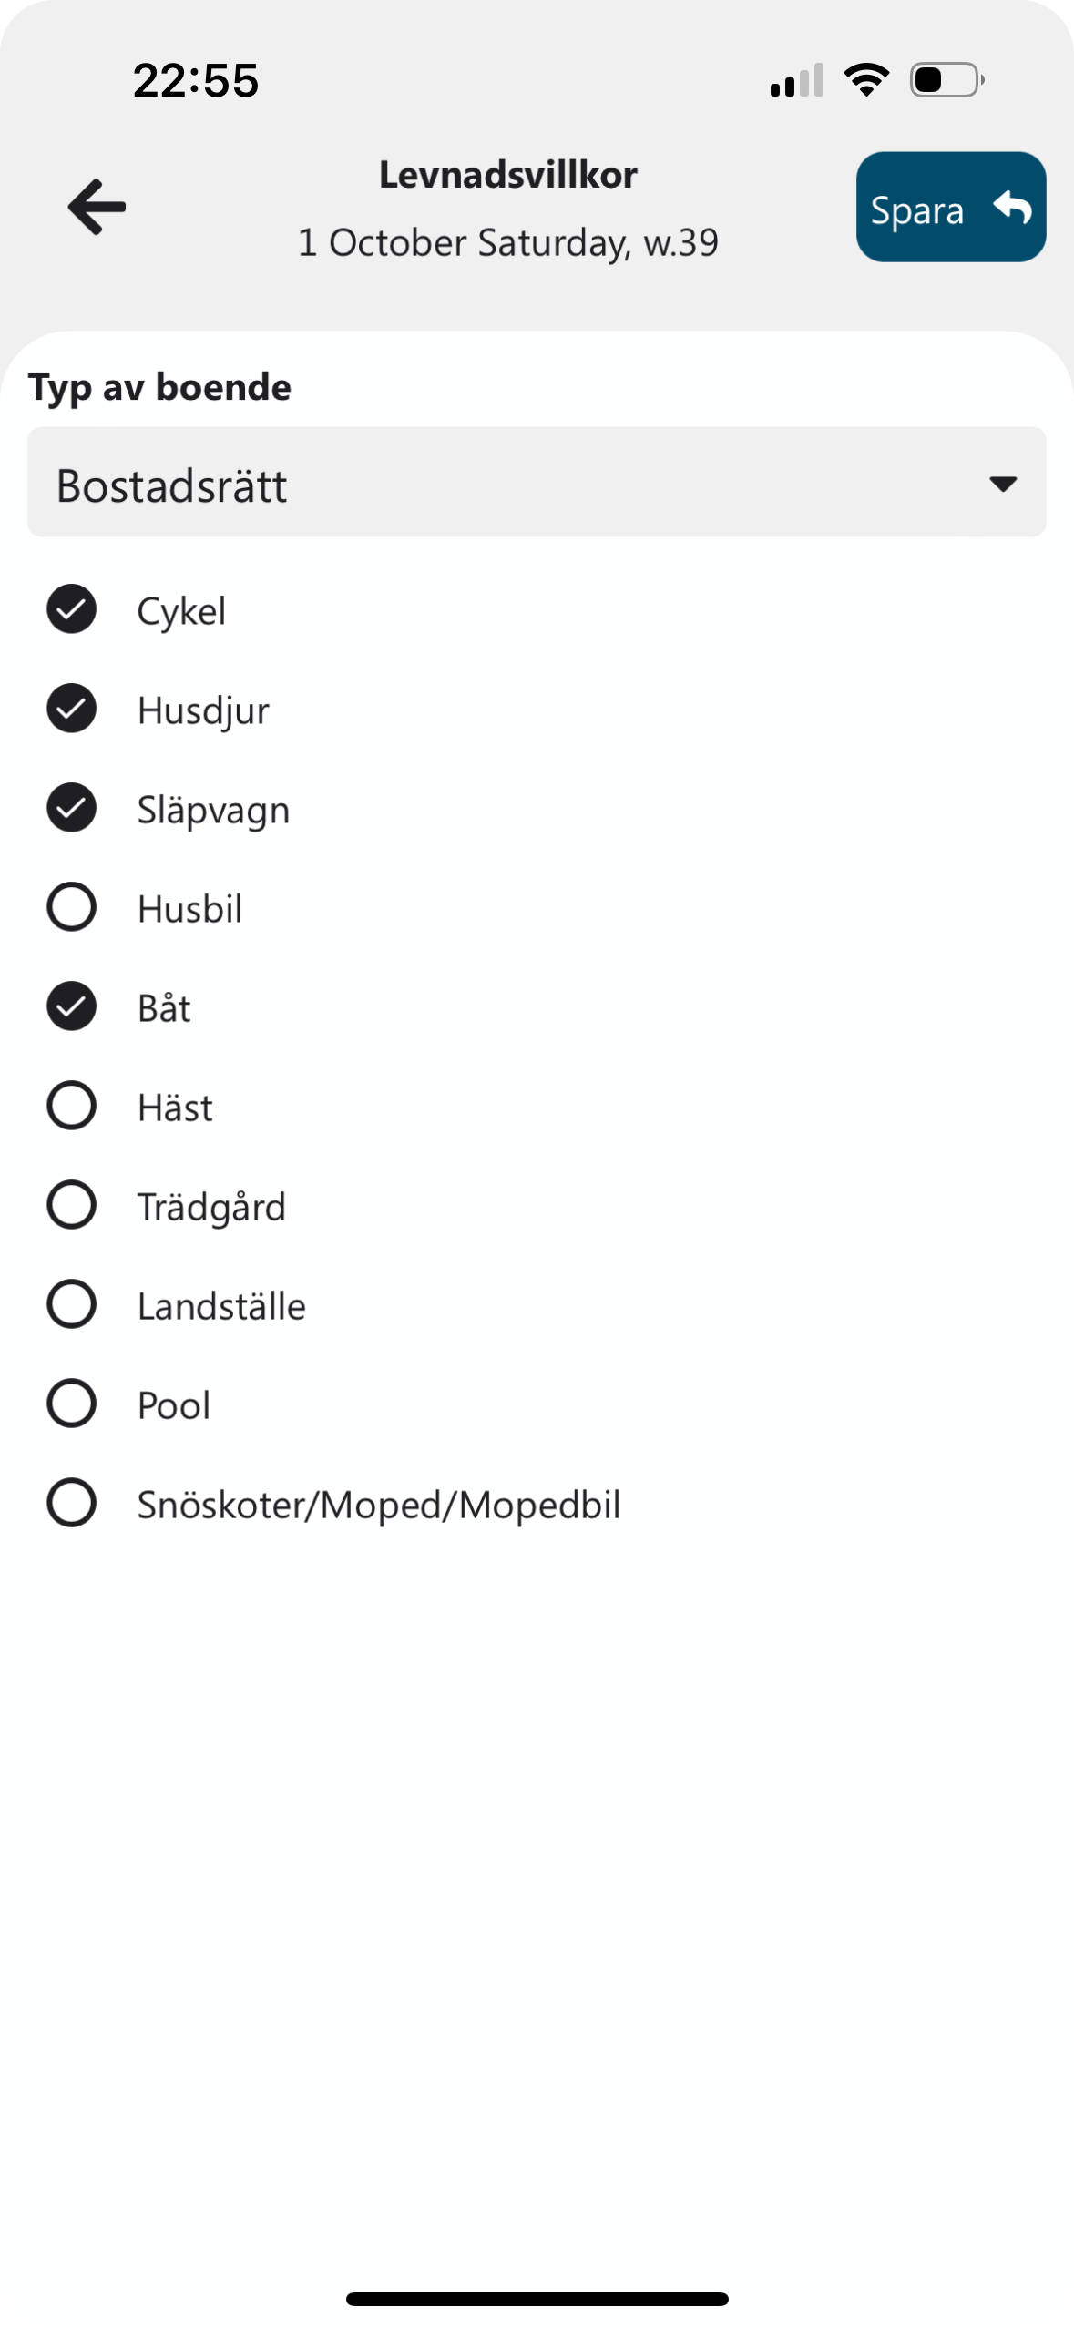Image resolution: width=1074 pixels, height=2328 pixels.
Task: Click the dropdown arrow beside Bostadsrätt
Action: [x=1003, y=484]
